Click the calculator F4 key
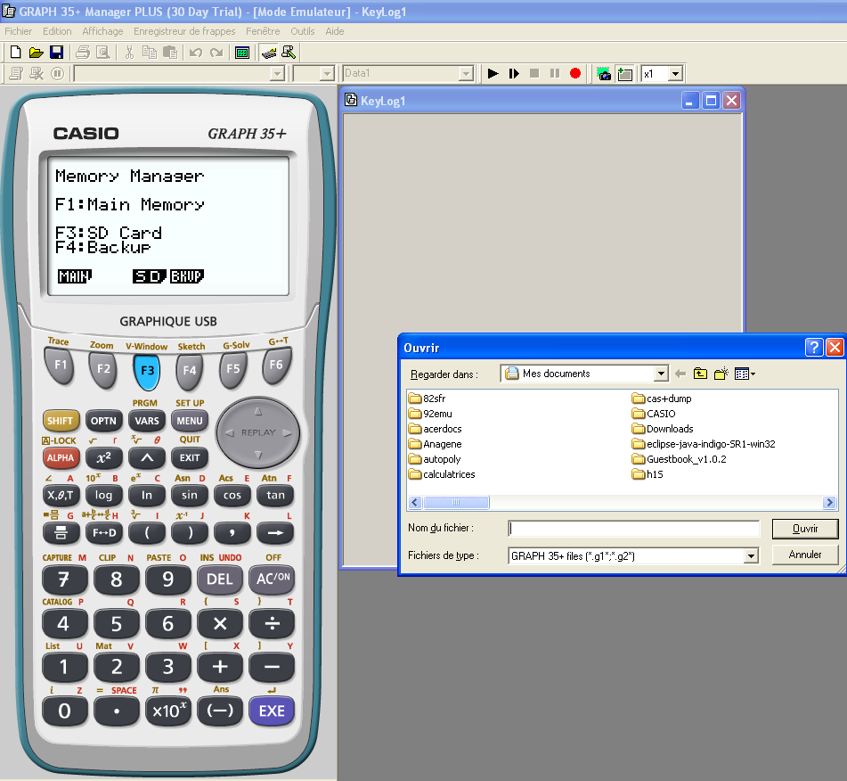 coord(190,372)
